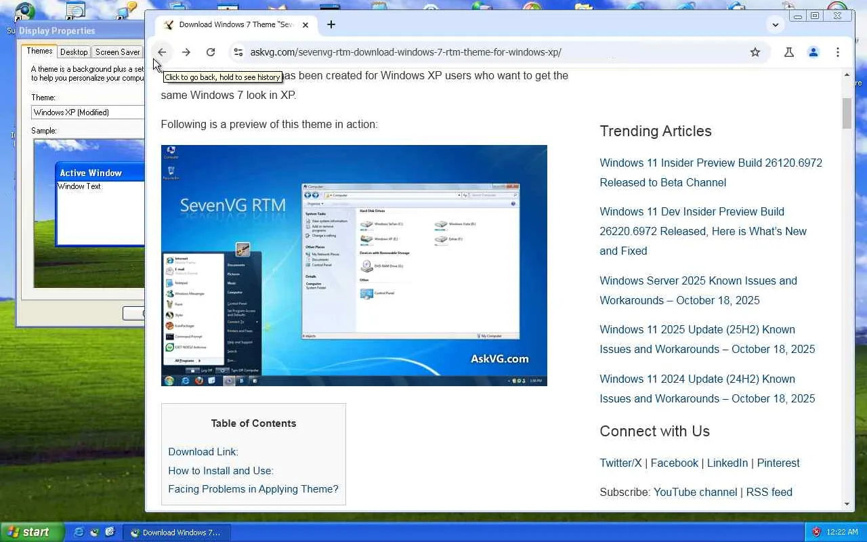Open Facing Problems in Applying Theme link

[253, 489]
